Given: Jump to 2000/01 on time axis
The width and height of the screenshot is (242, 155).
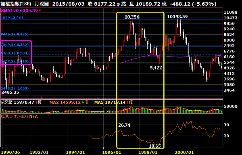Looking at the screenshot, I should pos(184,153).
